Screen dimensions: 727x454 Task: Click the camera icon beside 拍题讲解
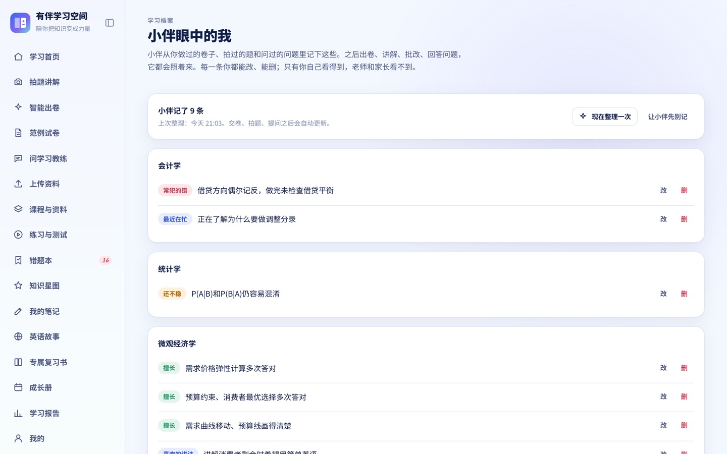coord(18,82)
